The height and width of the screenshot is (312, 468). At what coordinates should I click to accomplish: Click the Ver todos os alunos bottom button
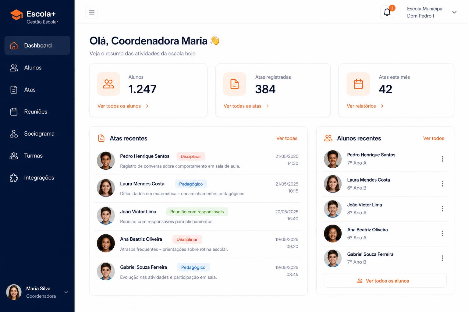tap(385, 280)
